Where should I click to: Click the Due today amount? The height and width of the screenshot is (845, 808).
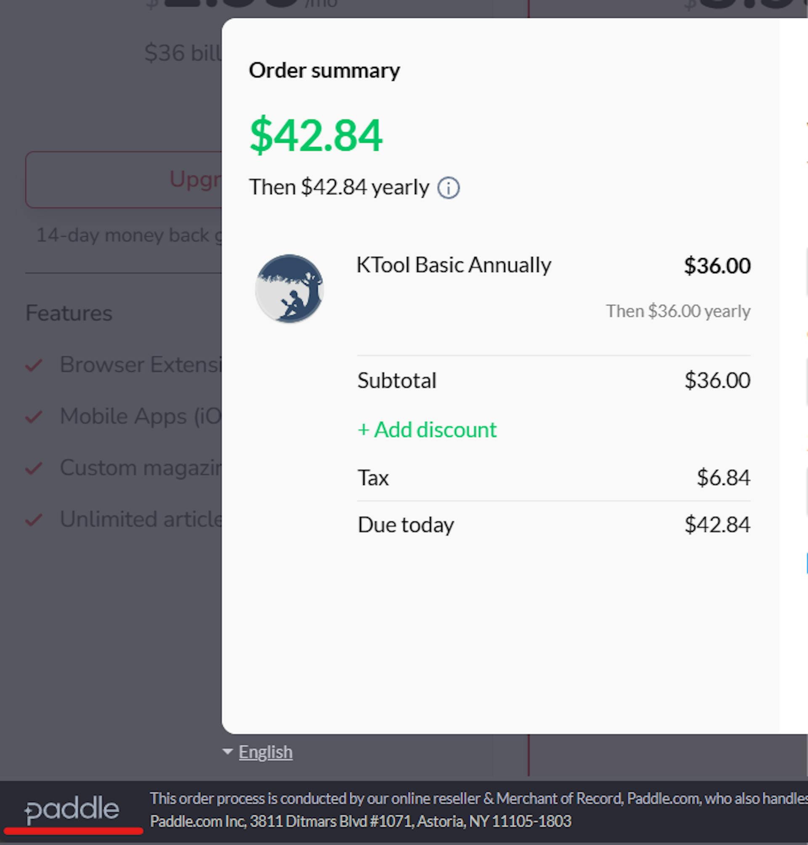tap(717, 525)
